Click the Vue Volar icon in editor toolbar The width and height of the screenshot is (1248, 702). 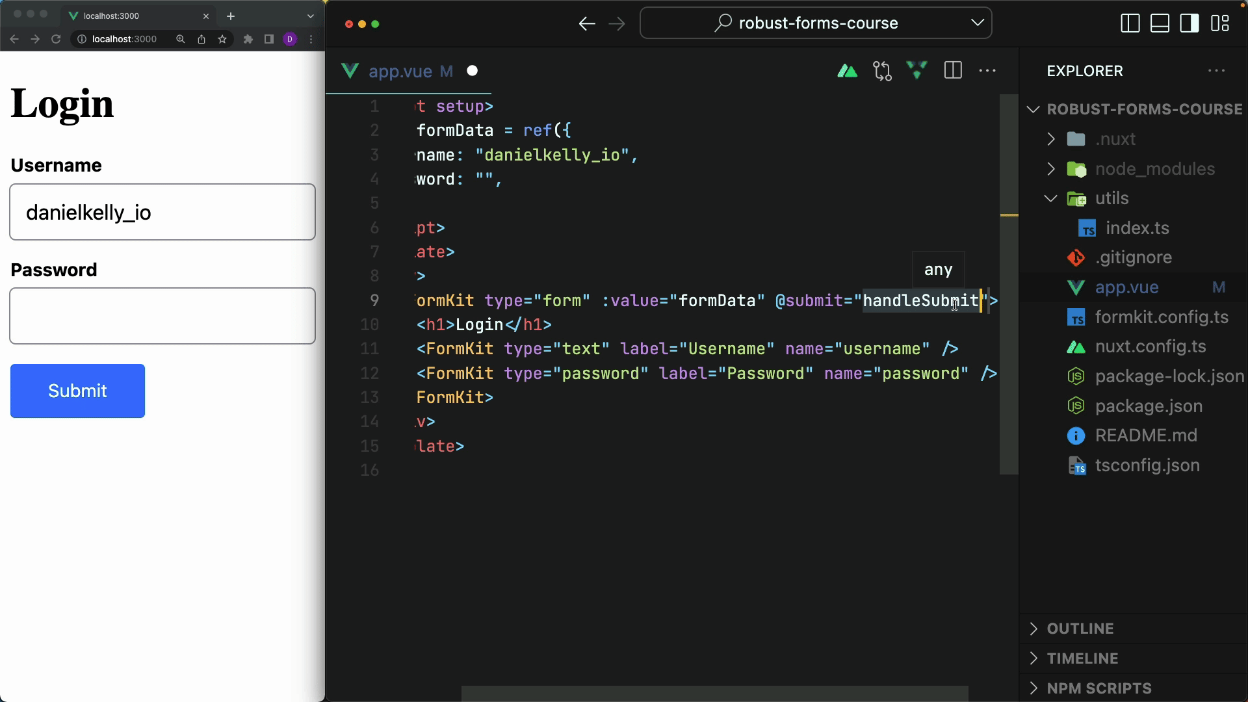tap(917, 70)
